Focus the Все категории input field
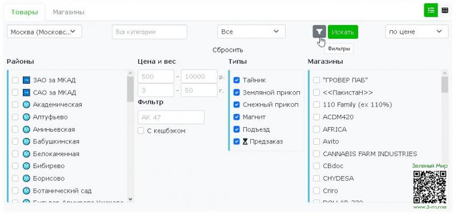457x216 pixels. pyautogui.click(x=149, y=32)
